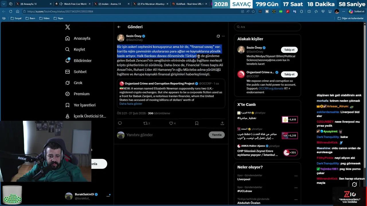
Task: Join live space with +1,3 B listeners
Action: tap(290, 136)
